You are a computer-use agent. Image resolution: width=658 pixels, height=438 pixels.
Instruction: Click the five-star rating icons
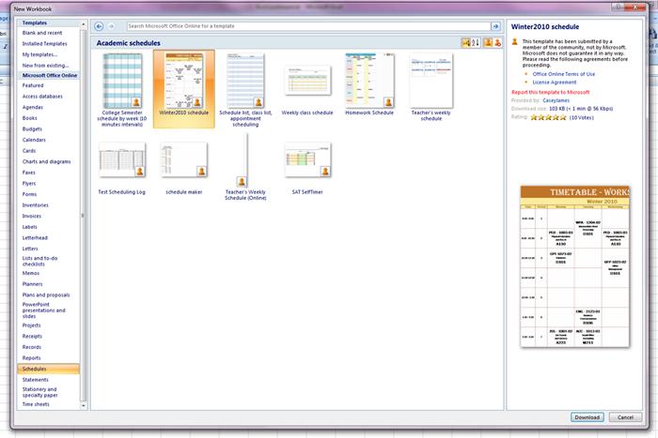point(547,117)
